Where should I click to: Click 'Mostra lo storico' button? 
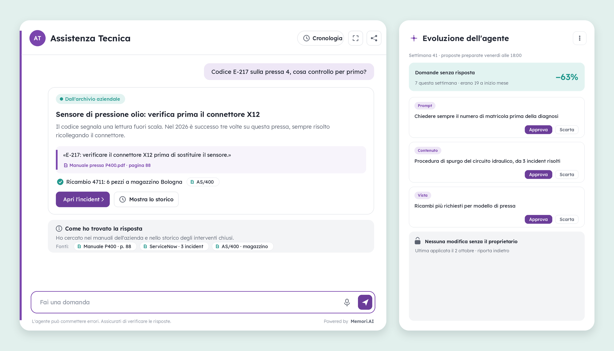(146, 199)
